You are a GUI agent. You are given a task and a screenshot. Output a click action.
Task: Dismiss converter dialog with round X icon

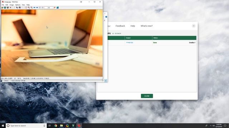(x=194, y=26)
